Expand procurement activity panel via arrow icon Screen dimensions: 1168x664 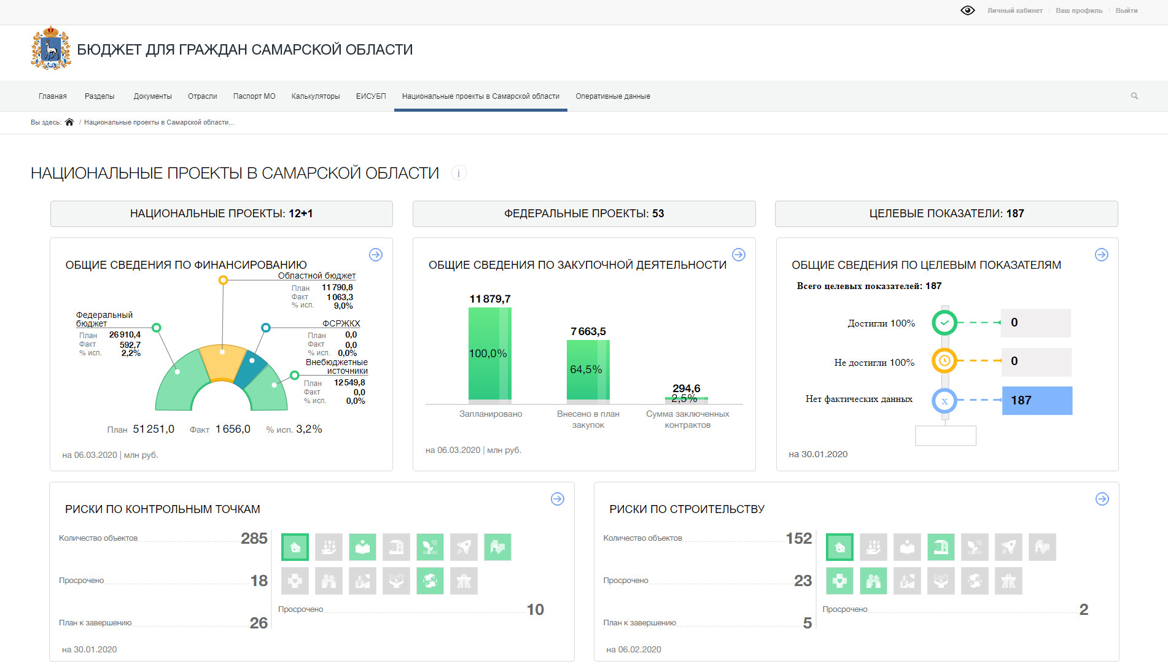pyautogui.click(x=739, y=255)
